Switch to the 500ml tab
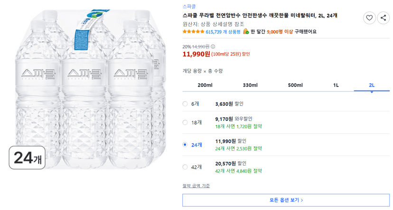Viewport: 393px width, 210px height. click(295, 85)
